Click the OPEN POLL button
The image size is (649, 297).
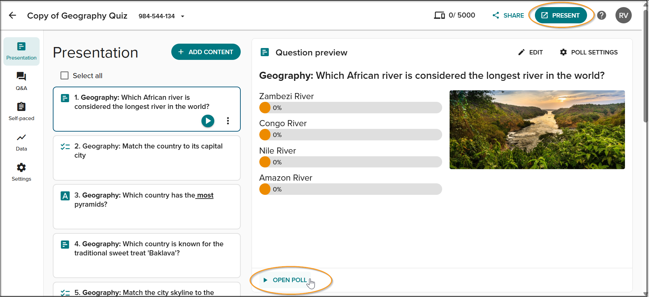[285, 280]
